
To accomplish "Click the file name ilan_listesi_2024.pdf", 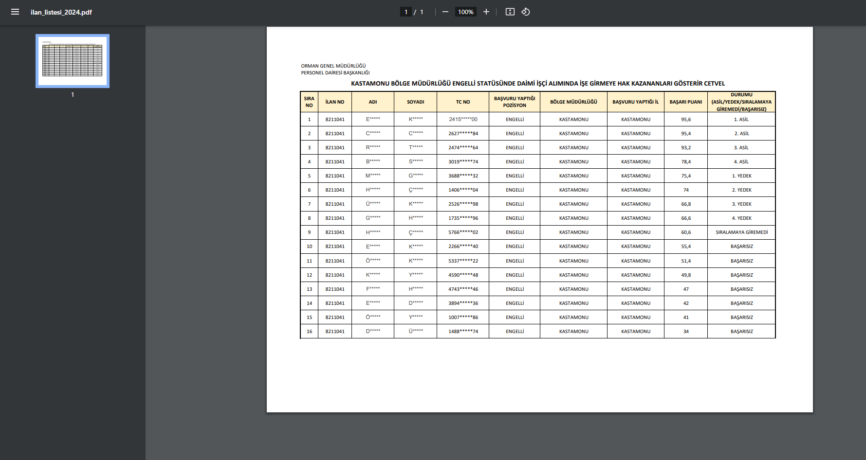I will point(61,12).
